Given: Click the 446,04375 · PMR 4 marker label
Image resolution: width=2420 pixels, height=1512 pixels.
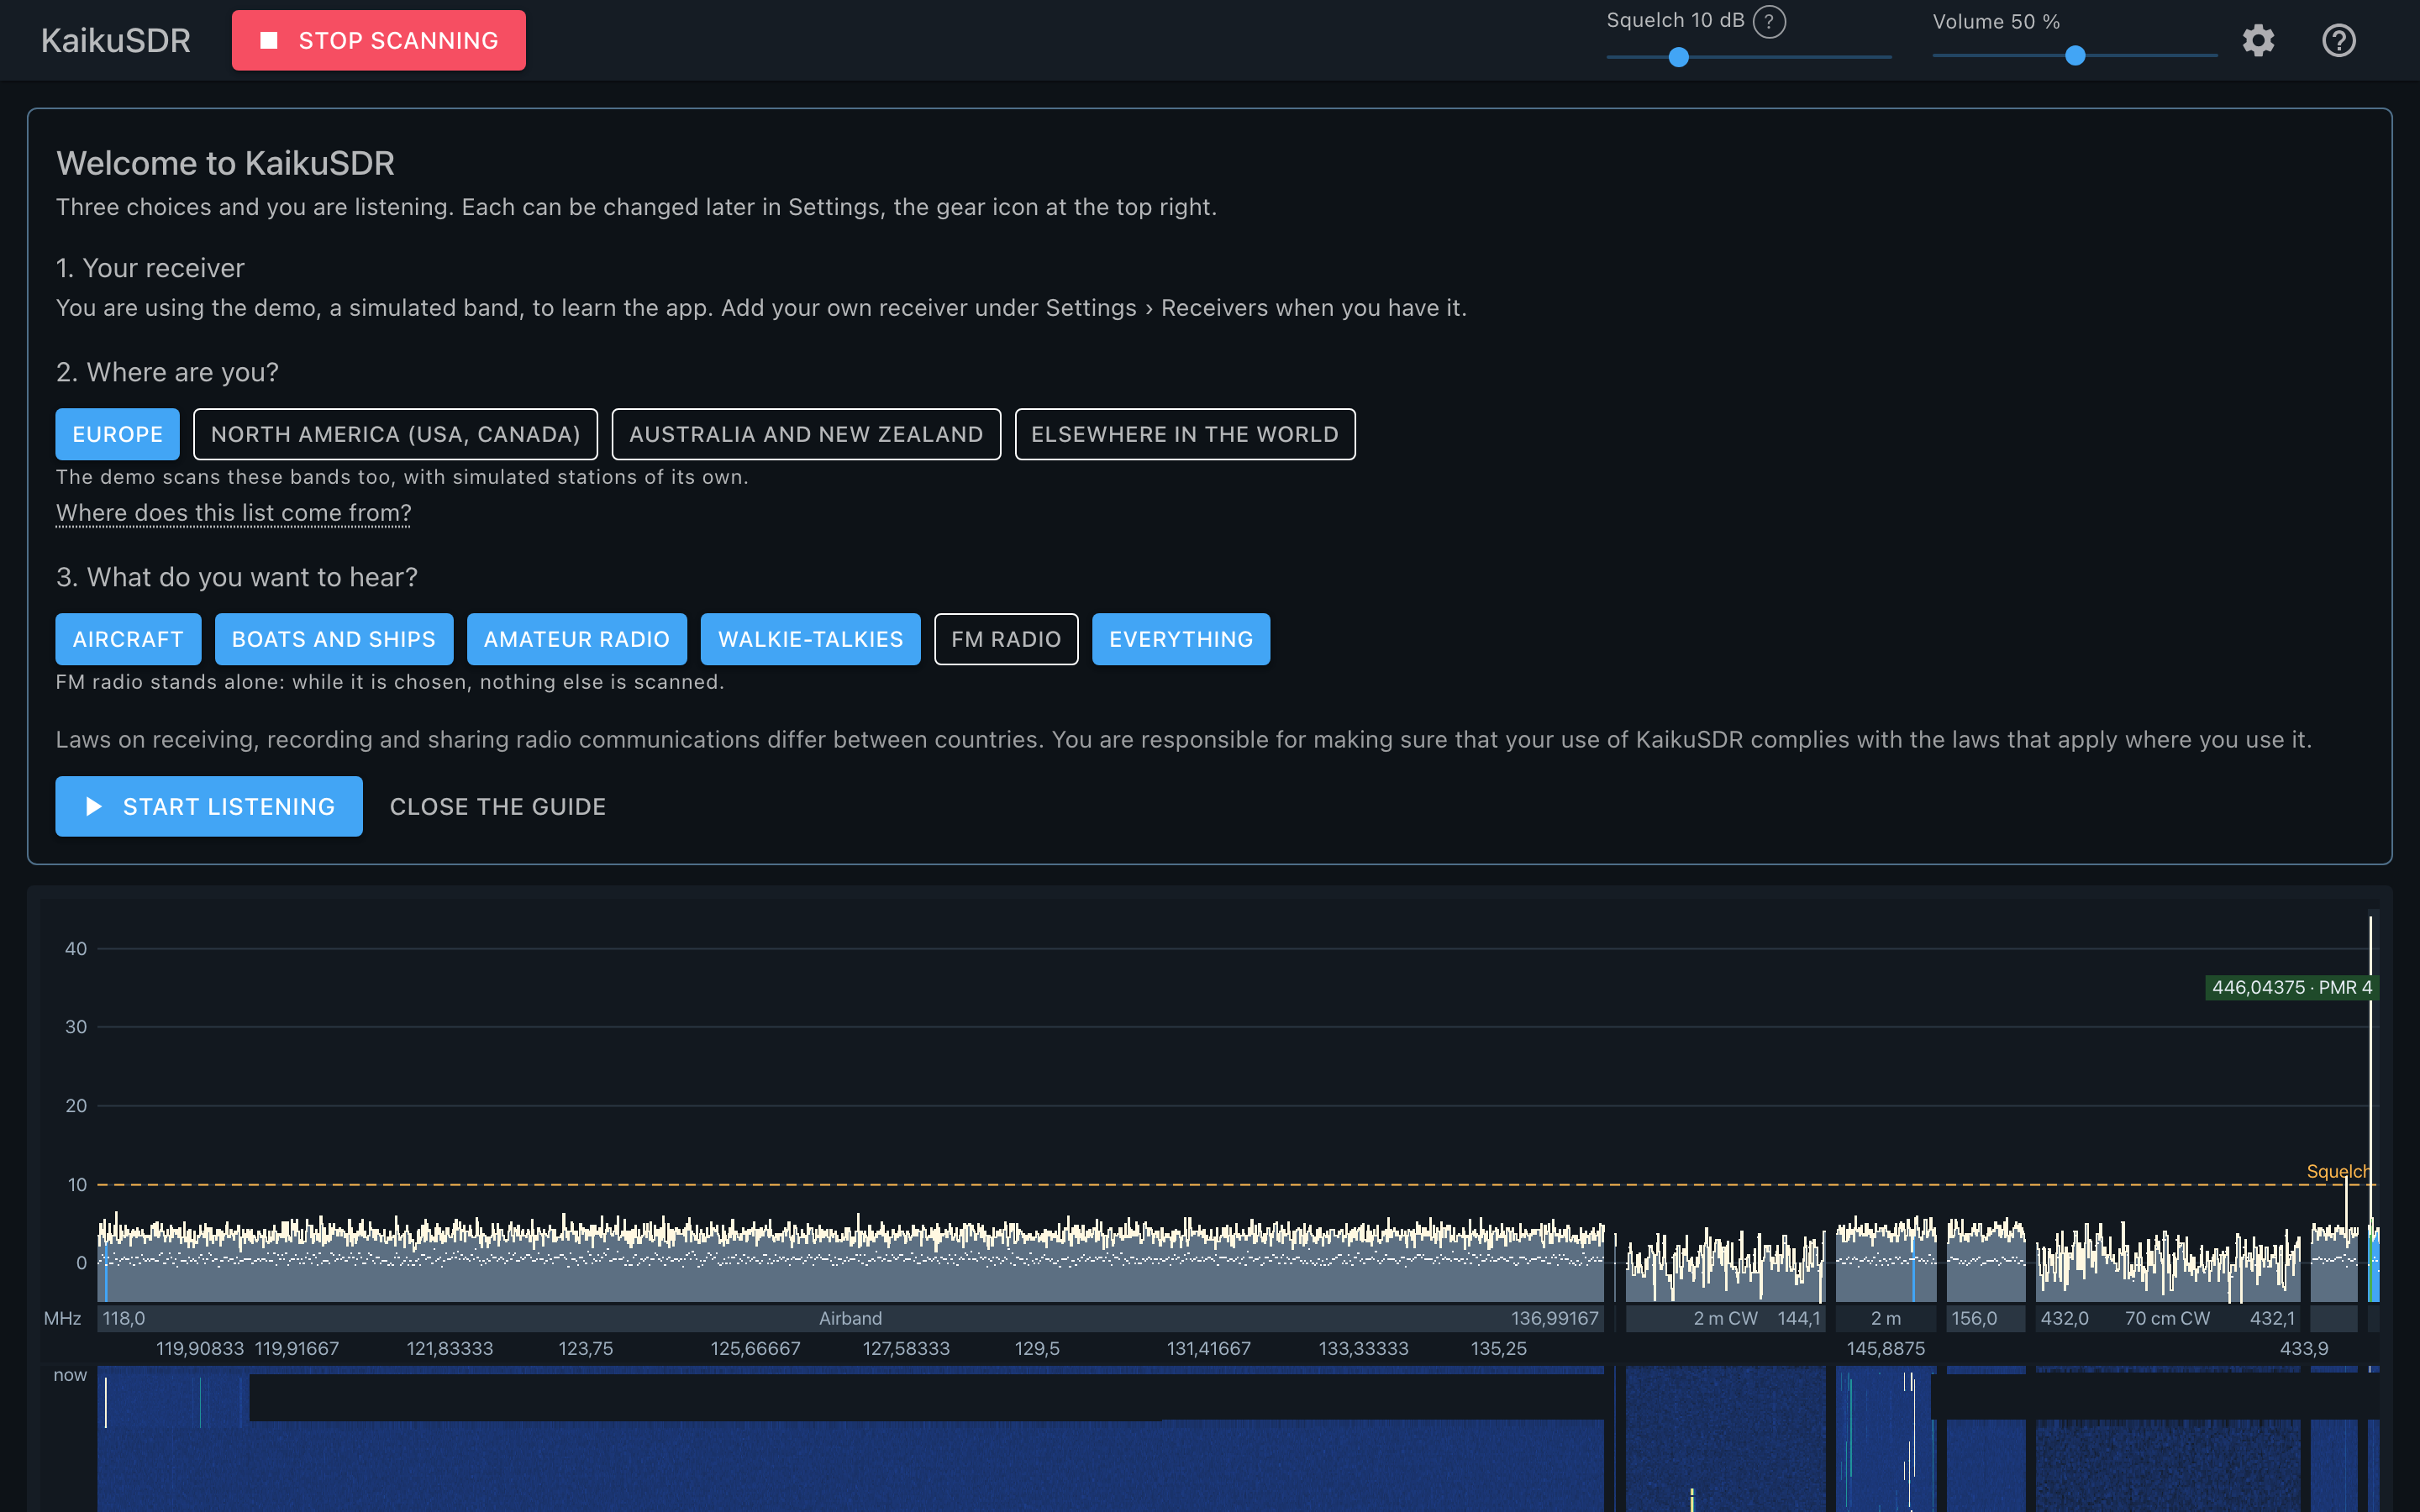Looking at the screenshot, I should (x=2292, y=987).
